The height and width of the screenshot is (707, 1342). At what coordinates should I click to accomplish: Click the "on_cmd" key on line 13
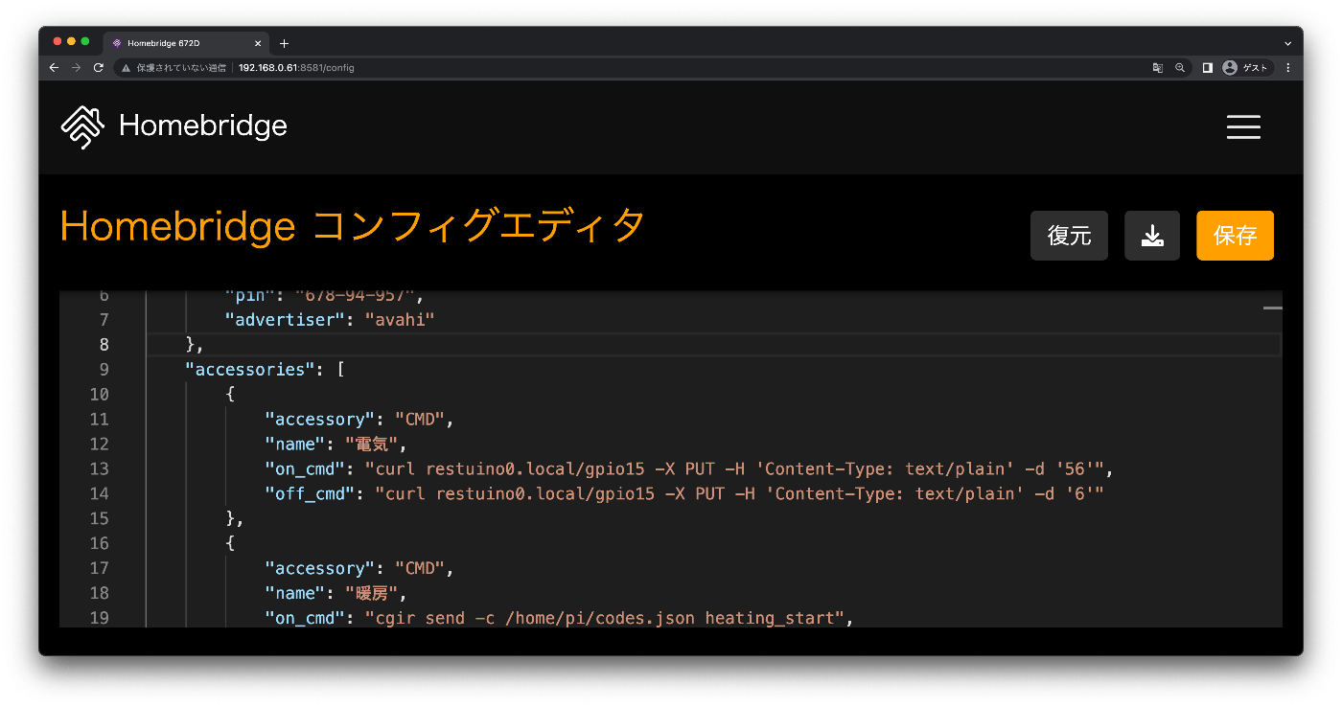(x=305, y=469)
